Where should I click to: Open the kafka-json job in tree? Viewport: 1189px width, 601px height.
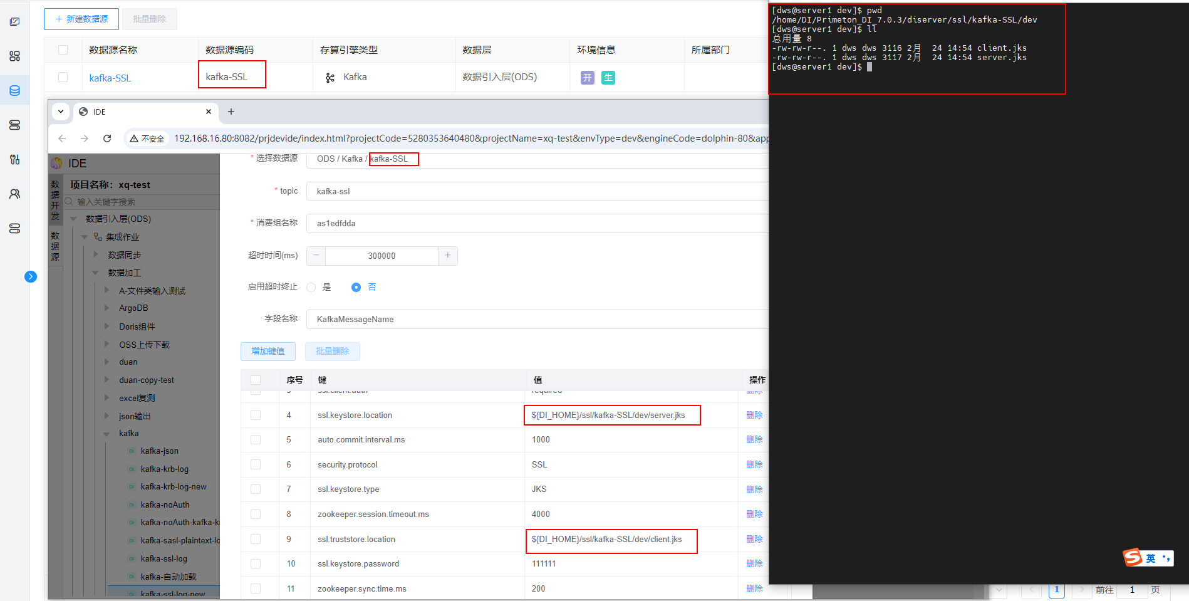pyautogui.click(x=160, y=451)
